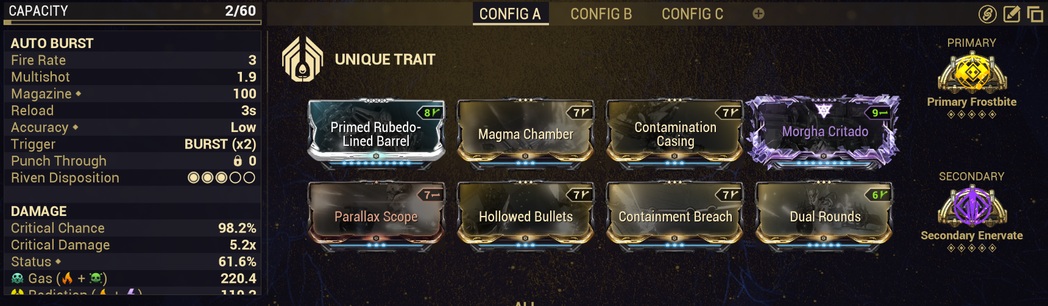Click the Riven Disposition circles indicator
The image size is (1048, 306).
pyautogui.click(x=221, y=178)
